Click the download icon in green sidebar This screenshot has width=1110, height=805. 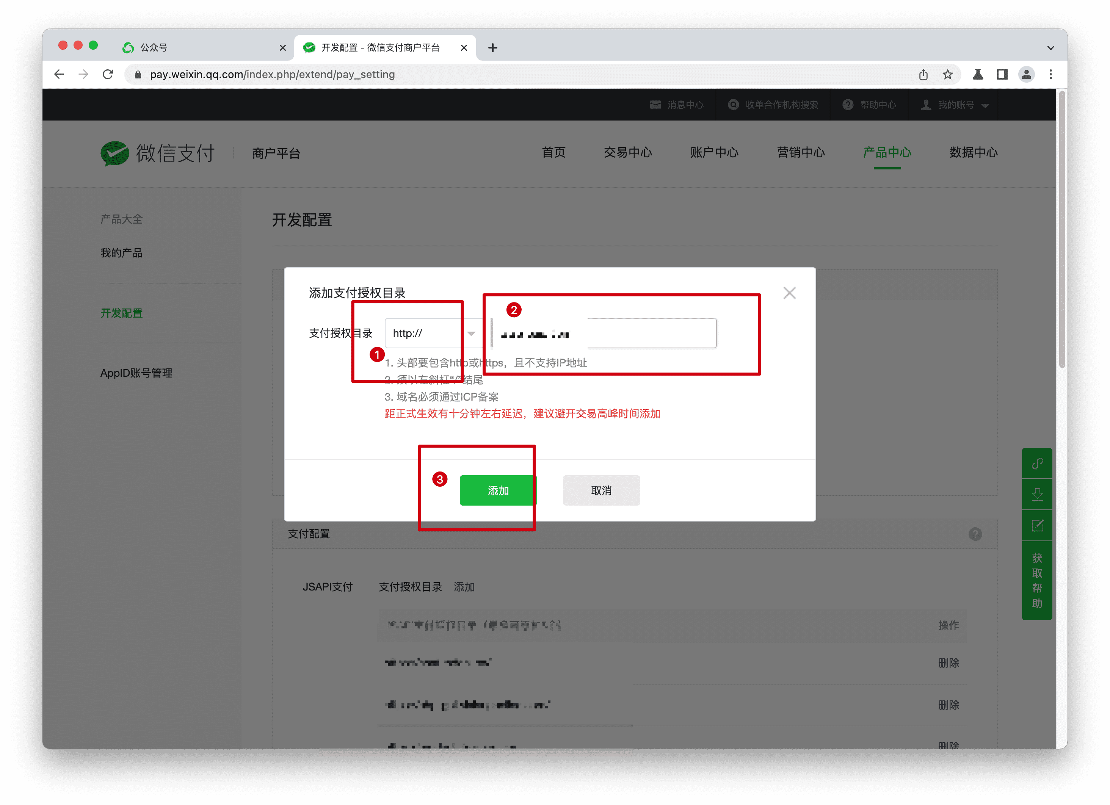pyautogui.click(x=1037, y=494)
